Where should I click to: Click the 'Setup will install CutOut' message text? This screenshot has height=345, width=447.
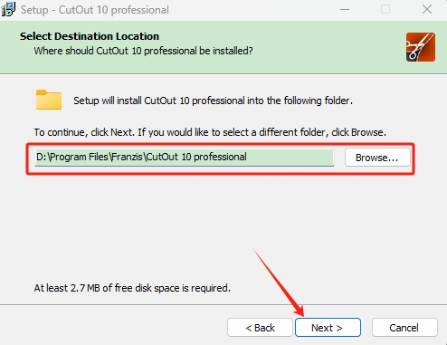click(213, 101)
